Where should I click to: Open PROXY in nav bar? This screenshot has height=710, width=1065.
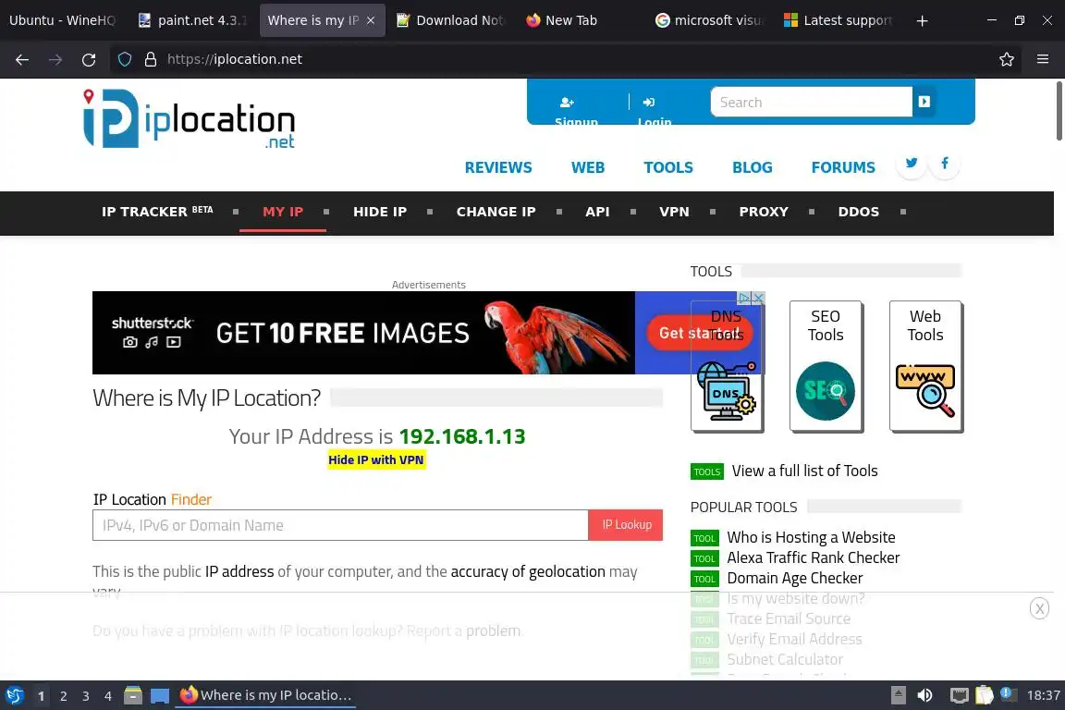[764, 212]
